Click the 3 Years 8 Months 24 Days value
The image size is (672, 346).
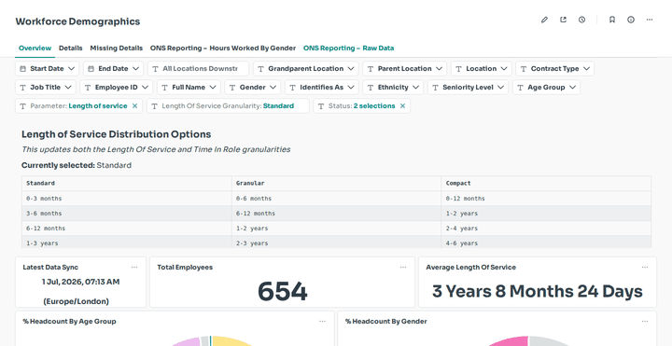point(538,291)
